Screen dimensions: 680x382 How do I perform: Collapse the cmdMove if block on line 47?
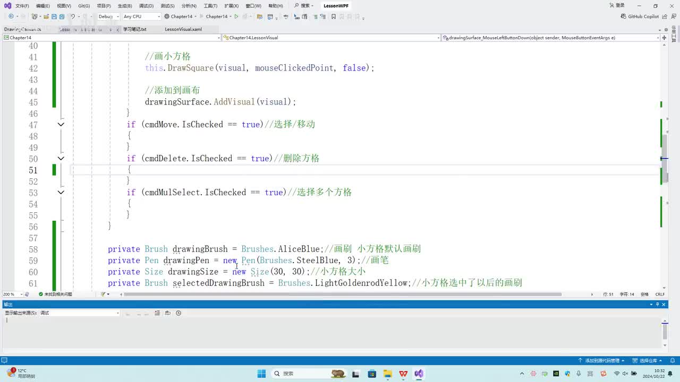(x=61, y=125)
